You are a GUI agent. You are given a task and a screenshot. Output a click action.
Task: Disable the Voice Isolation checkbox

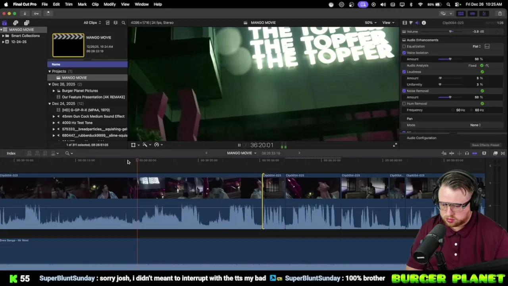[x=404, y=53]
